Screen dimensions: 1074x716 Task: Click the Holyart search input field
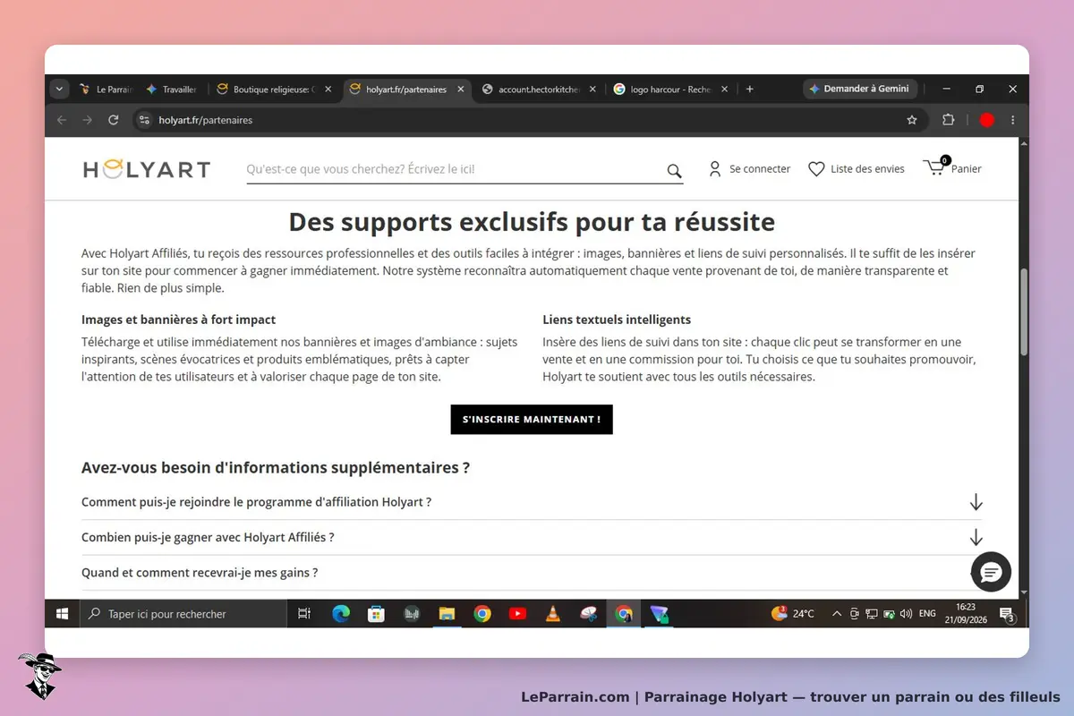(x=455, y=169)
